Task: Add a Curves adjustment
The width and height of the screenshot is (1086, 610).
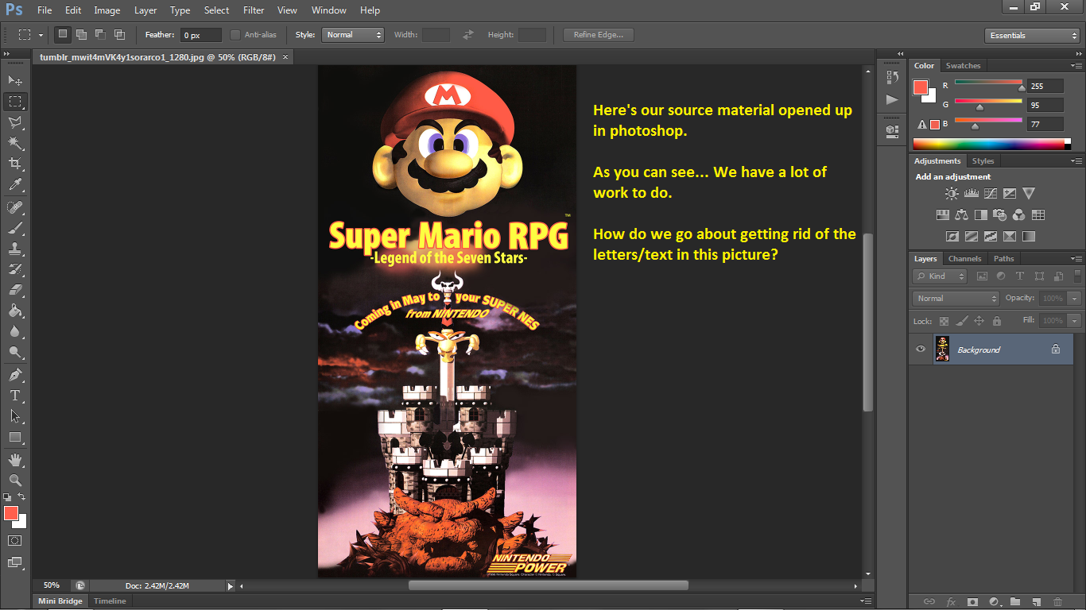Action: [991, 194]
